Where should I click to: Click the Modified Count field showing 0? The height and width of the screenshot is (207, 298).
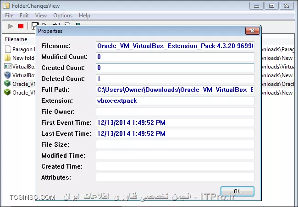(x=175, y=57)
